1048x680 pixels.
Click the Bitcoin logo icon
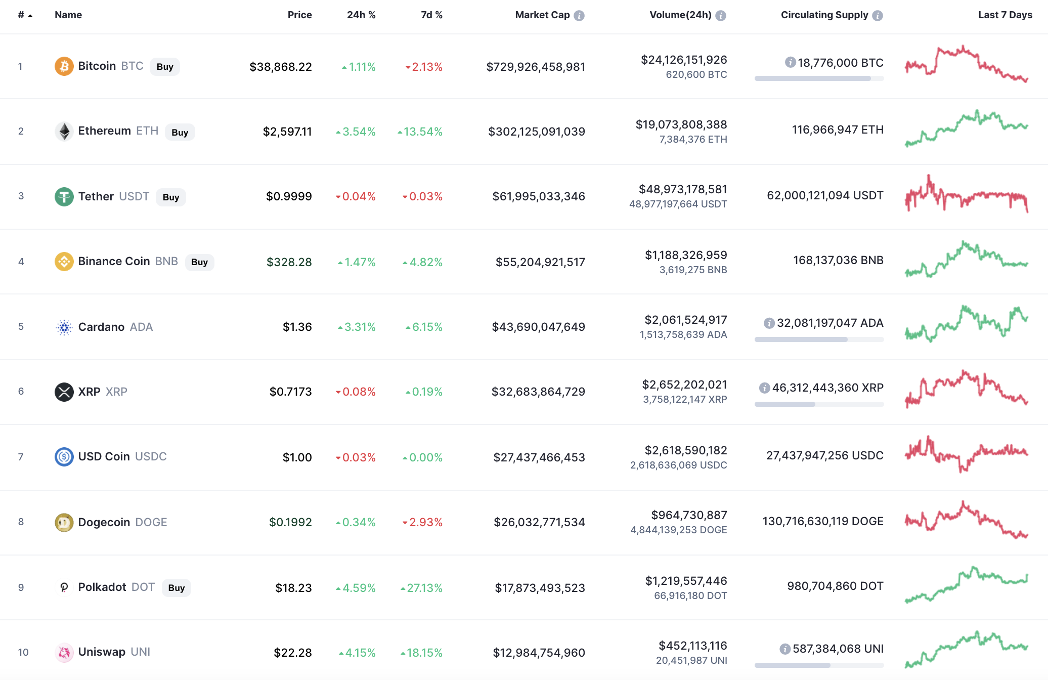[64, 66]
